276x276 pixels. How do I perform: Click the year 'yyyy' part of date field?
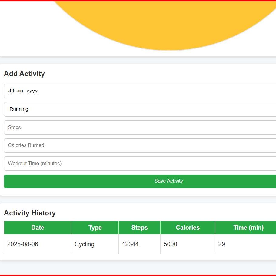tap(32, 91)
